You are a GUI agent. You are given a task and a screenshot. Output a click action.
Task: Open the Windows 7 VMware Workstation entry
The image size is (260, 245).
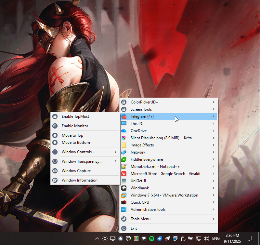click(164, 195)
